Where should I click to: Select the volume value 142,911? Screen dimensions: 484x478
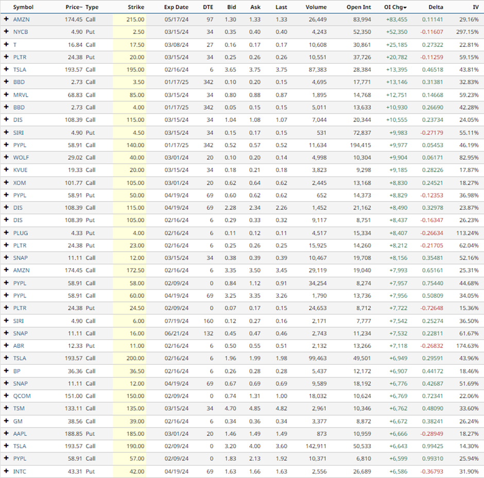(316, 446)
